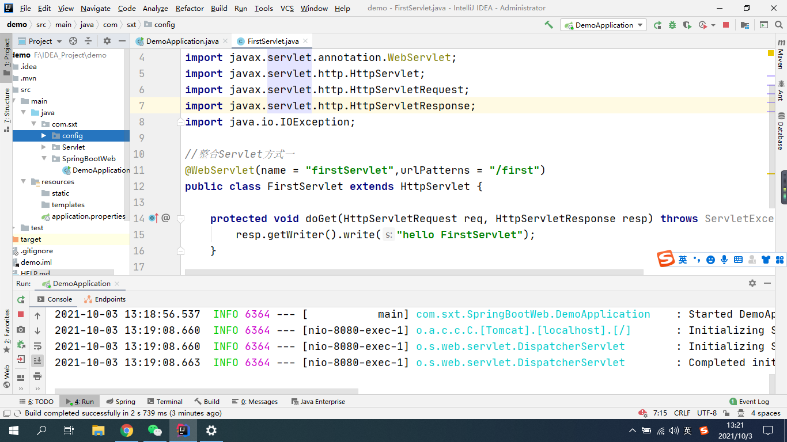Click the 4 spaces indent setting

point(766,413)
